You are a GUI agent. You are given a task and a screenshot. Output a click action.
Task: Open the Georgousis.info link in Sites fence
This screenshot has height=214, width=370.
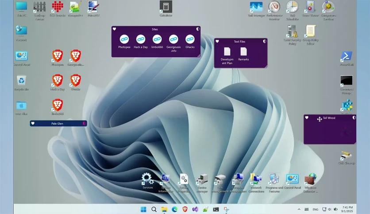click(x=173, y=43)
